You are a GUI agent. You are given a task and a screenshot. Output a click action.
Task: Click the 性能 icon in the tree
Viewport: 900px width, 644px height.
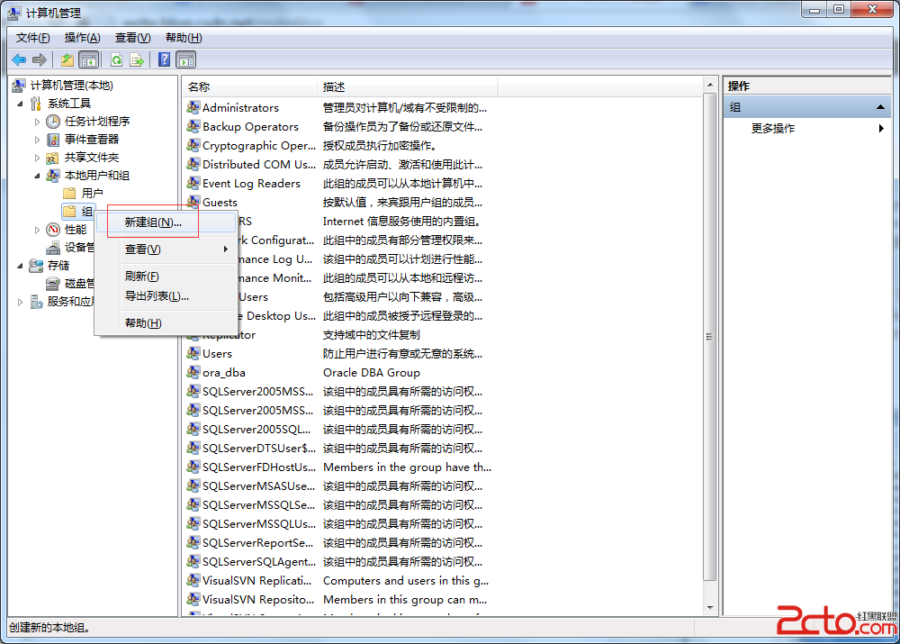point(53,230)
